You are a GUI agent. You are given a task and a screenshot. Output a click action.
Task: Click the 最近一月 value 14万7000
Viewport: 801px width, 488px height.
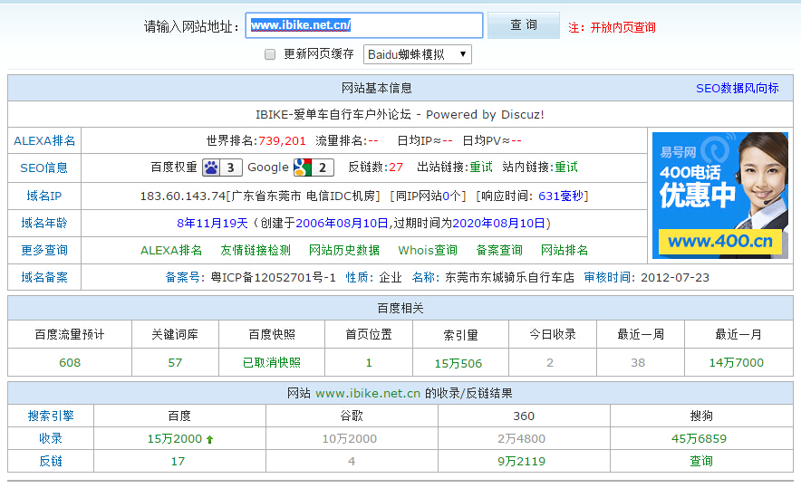[736, 363]
